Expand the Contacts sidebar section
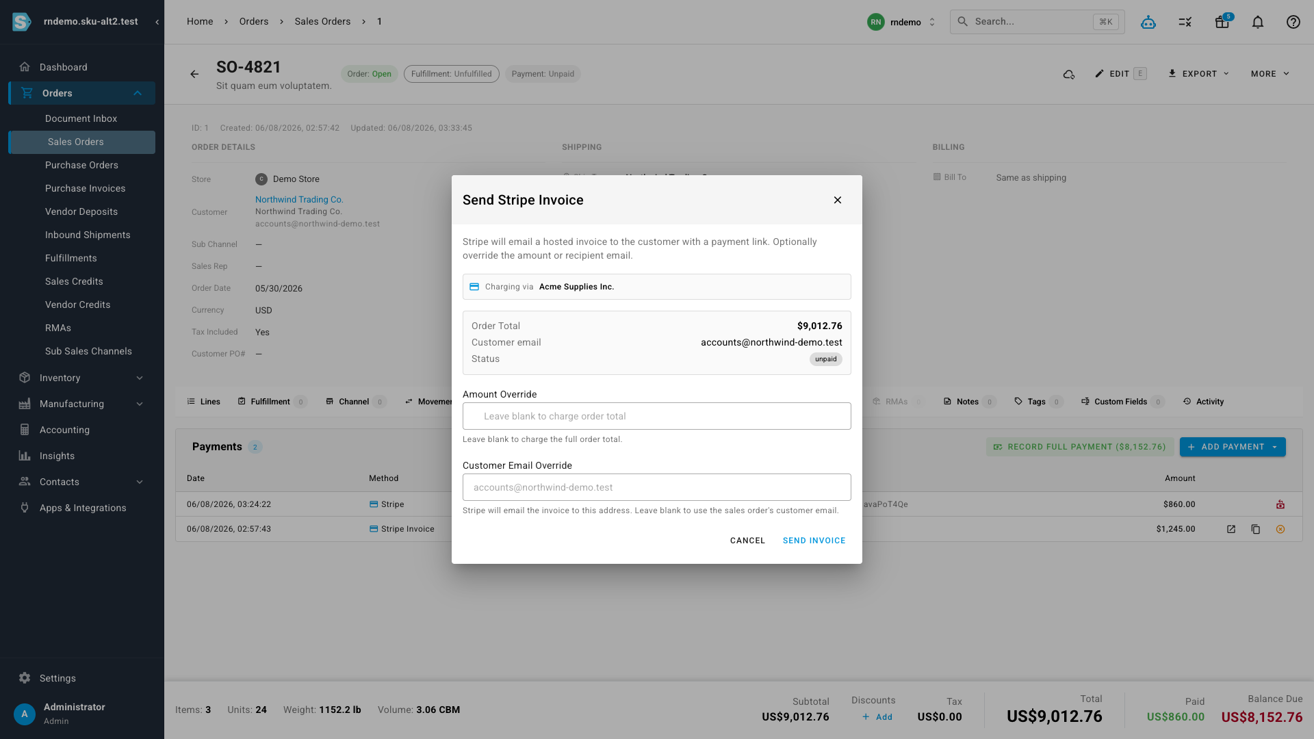The image size is (1314, 739). click(82, 482)
